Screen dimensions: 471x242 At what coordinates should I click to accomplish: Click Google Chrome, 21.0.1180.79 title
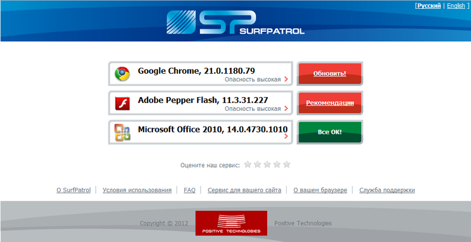[197, 71]
